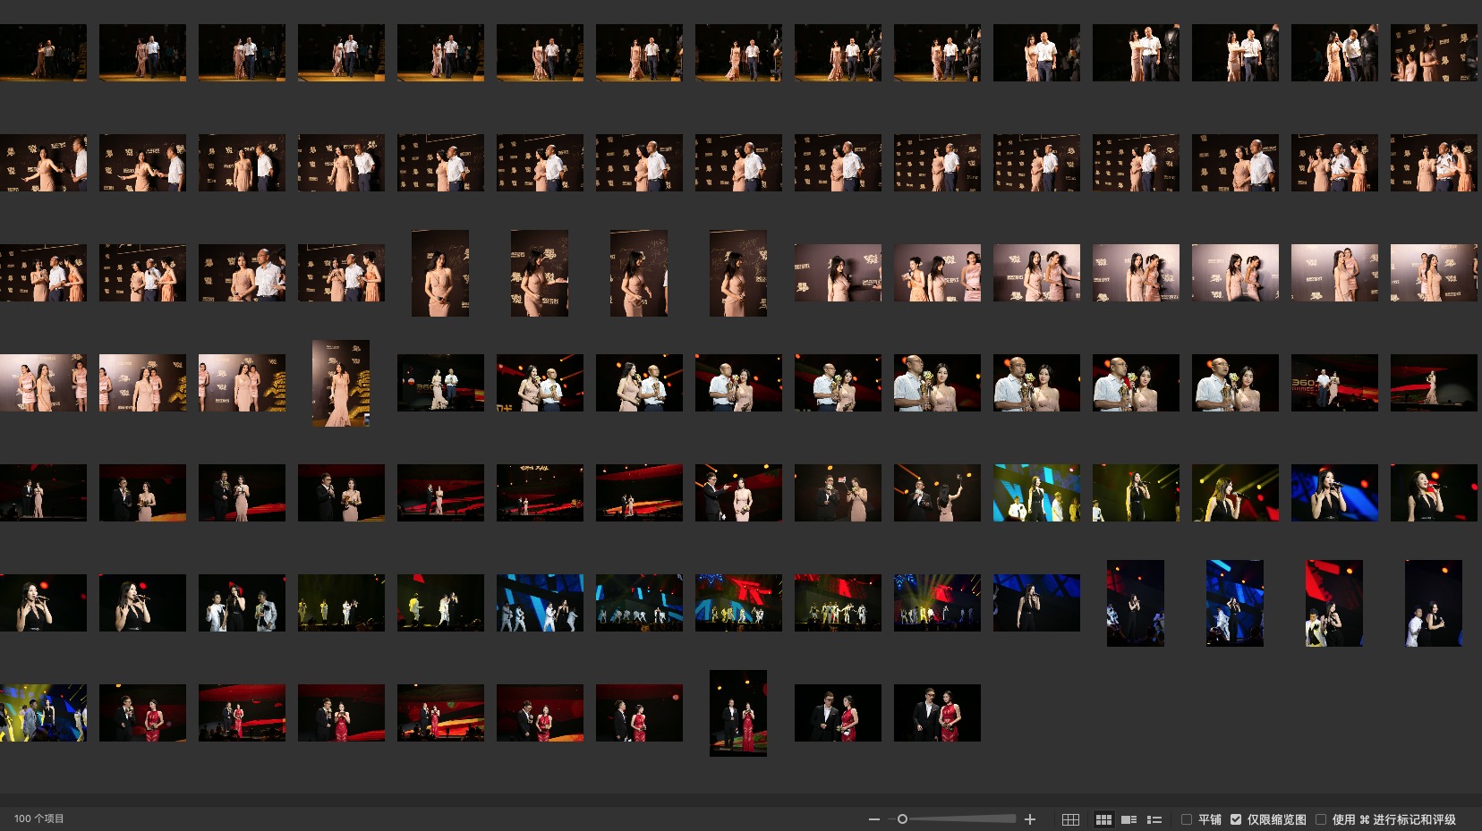Click the plus icon to enlarge thumbnails
This screenshot has width=1482, height=831.
pyautogui.click(x=1030, y=819)
